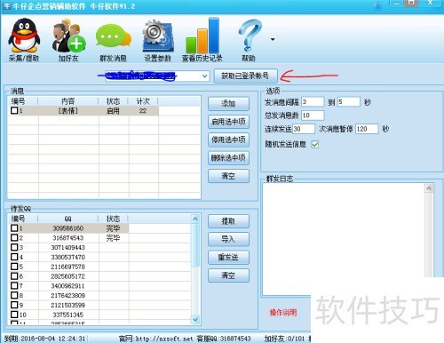Expand the logged-in account dropdown
This screenshot has width=444, height=343.
(x=204, y=76)
